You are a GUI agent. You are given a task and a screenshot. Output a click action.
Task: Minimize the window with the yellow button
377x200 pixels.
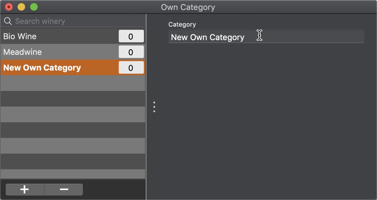[21, 7]
